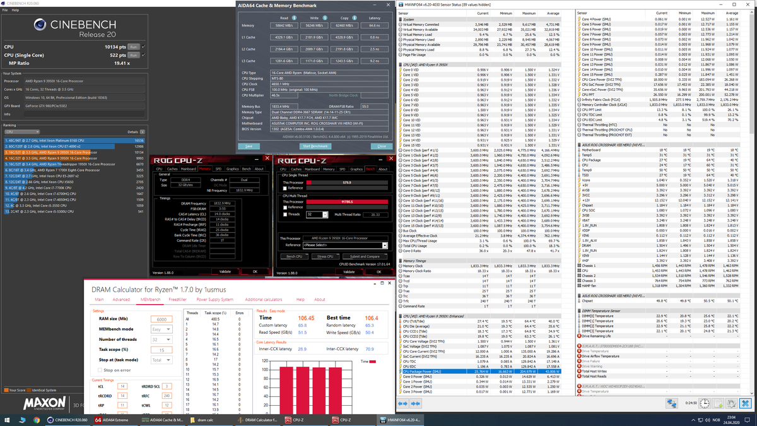757x426 pixels.
Task: Toggle Cinebench CPU (Single Core) test checkbox
Action: pos(143,55)
